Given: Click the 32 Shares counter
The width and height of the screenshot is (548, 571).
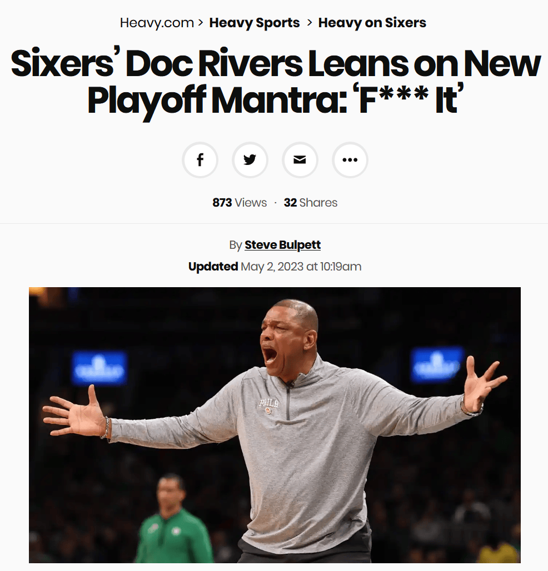Looking at the screenshot, I should point(311,203).
